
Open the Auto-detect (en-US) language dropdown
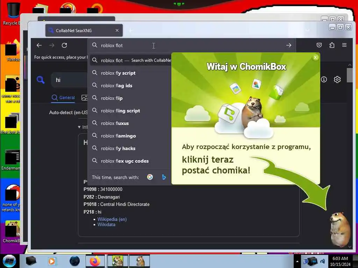point(68,112)
